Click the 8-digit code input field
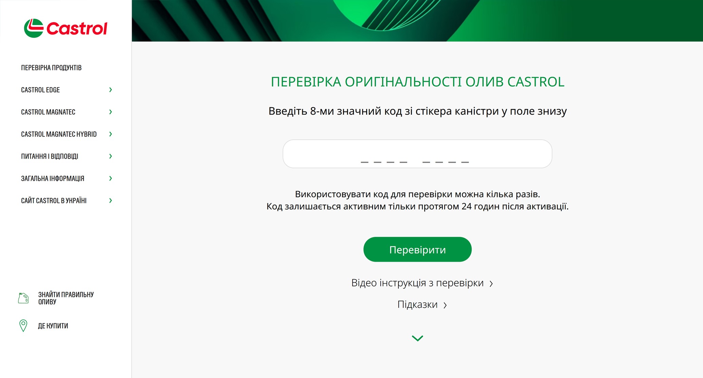This screenshot has width=703, height=378. (417, 154)
